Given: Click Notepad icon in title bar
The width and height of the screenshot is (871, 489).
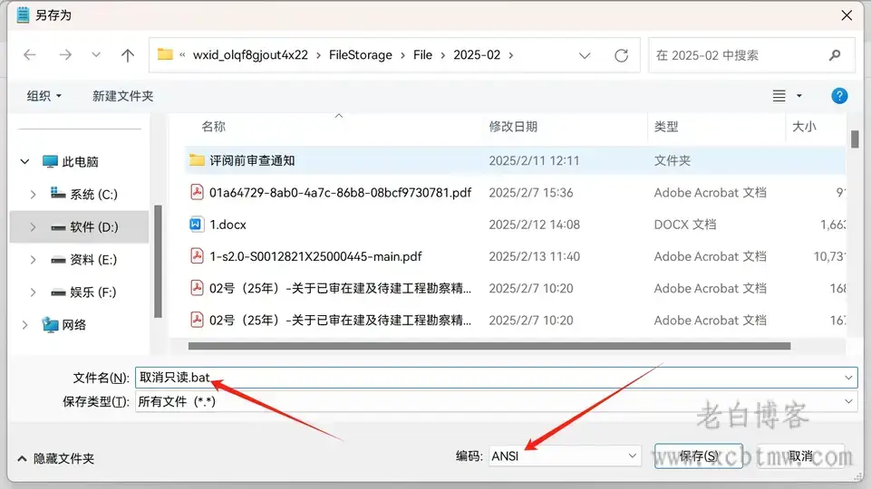Looking at the screenshot, I should [x=23, y=15].
